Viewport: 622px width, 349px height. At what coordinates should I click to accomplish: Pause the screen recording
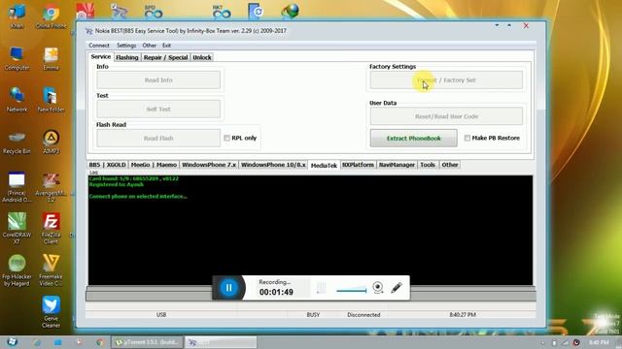(229, 288)
